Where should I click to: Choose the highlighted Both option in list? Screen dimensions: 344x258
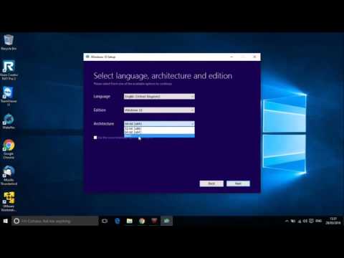click(159, 135)
